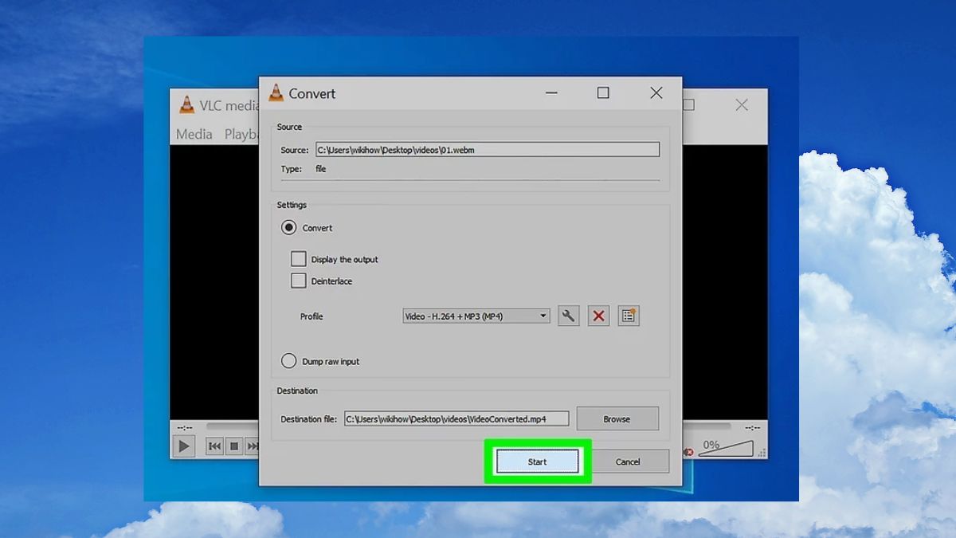The width and height of the screenshot is (956, 538).
Task: Play media in VLC main window
Action: click(x=184, y=446)
